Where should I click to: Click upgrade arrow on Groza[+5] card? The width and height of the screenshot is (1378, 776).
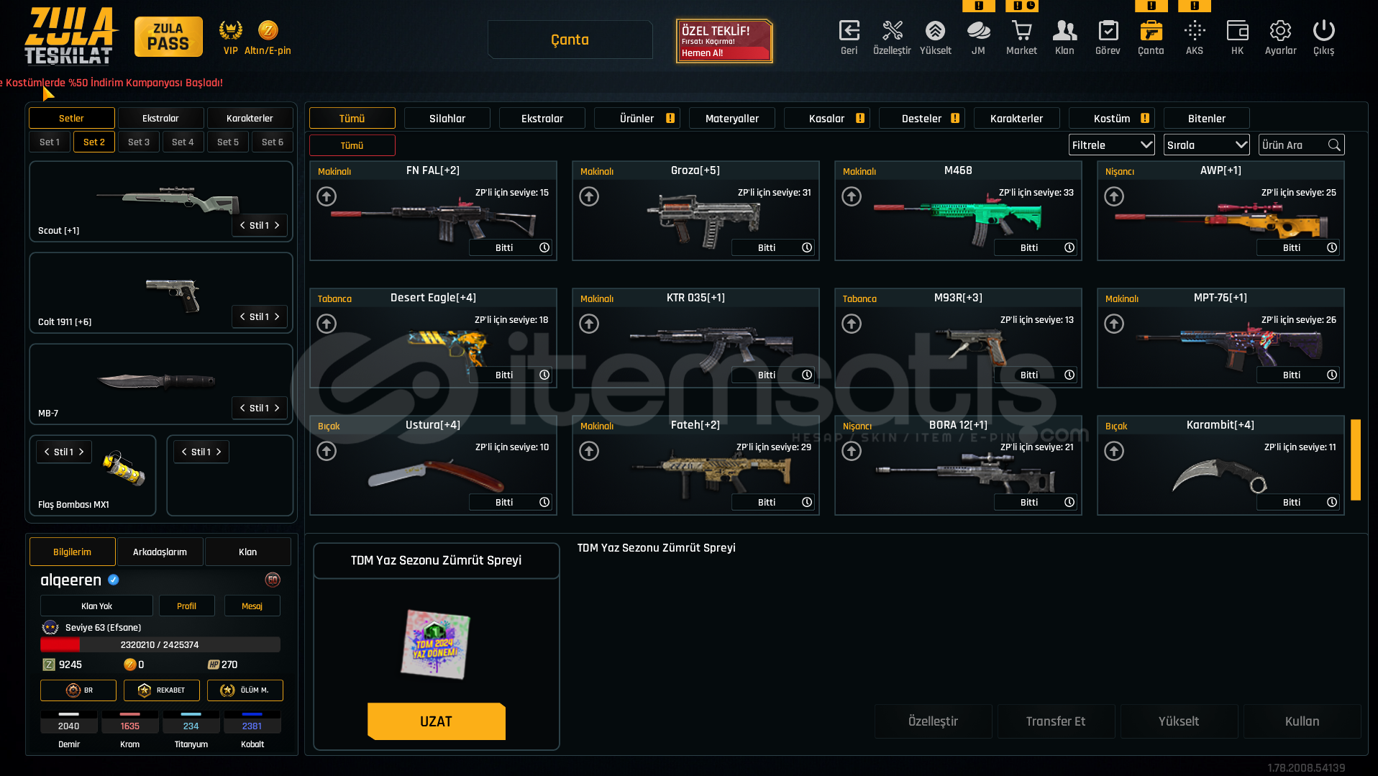589,196
